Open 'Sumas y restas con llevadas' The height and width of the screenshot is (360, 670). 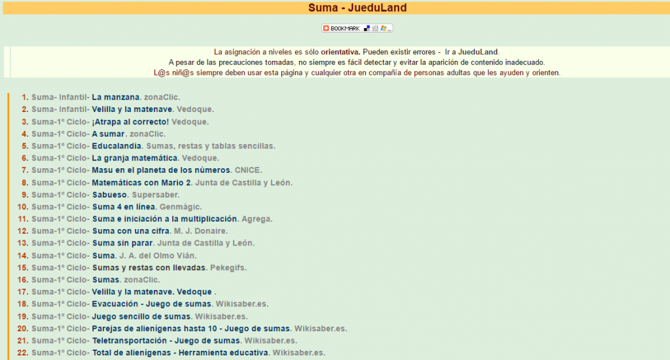coord(149,268)
